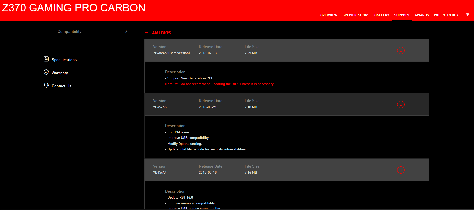Screen dimensions: 474x210
Task: Download BIOS version 7B45vA63 beta
Action: coord(401,50)
